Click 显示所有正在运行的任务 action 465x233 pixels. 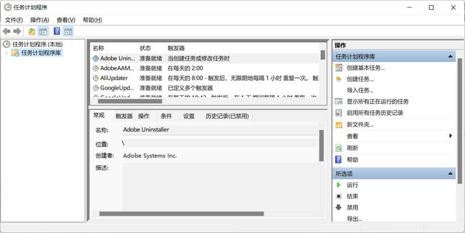pos(377,102)
